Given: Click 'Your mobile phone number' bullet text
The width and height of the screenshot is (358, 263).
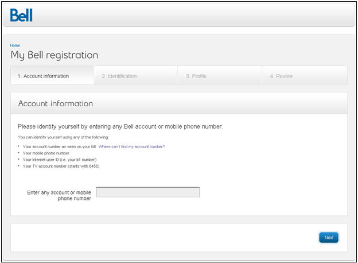Looking at the screenshot, I should pos(46,153).
